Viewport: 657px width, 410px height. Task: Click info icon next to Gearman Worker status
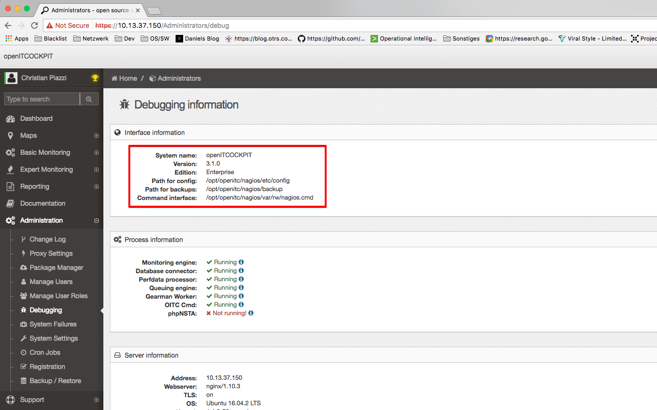(241, 296)
